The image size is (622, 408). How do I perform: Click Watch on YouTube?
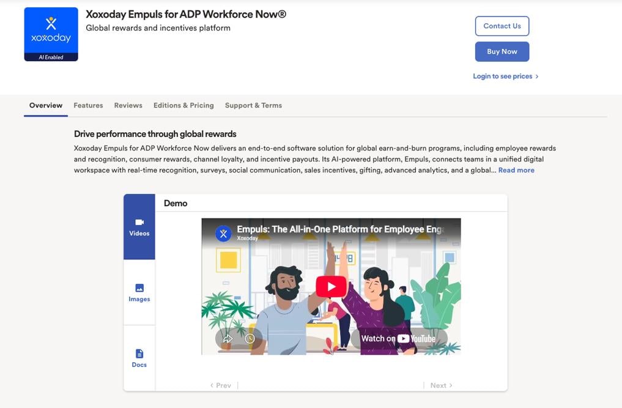point(399,338)
